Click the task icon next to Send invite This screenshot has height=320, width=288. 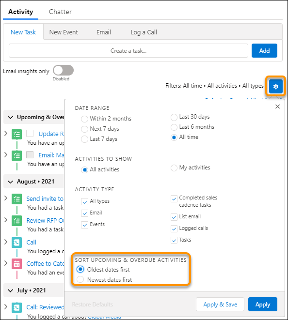(x=16, y=199)
